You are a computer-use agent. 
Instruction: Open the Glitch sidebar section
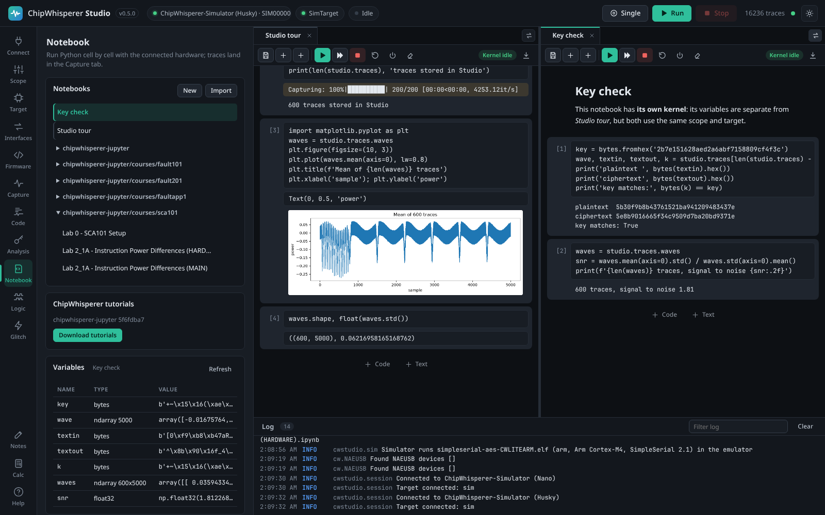(x=18, y=331)
